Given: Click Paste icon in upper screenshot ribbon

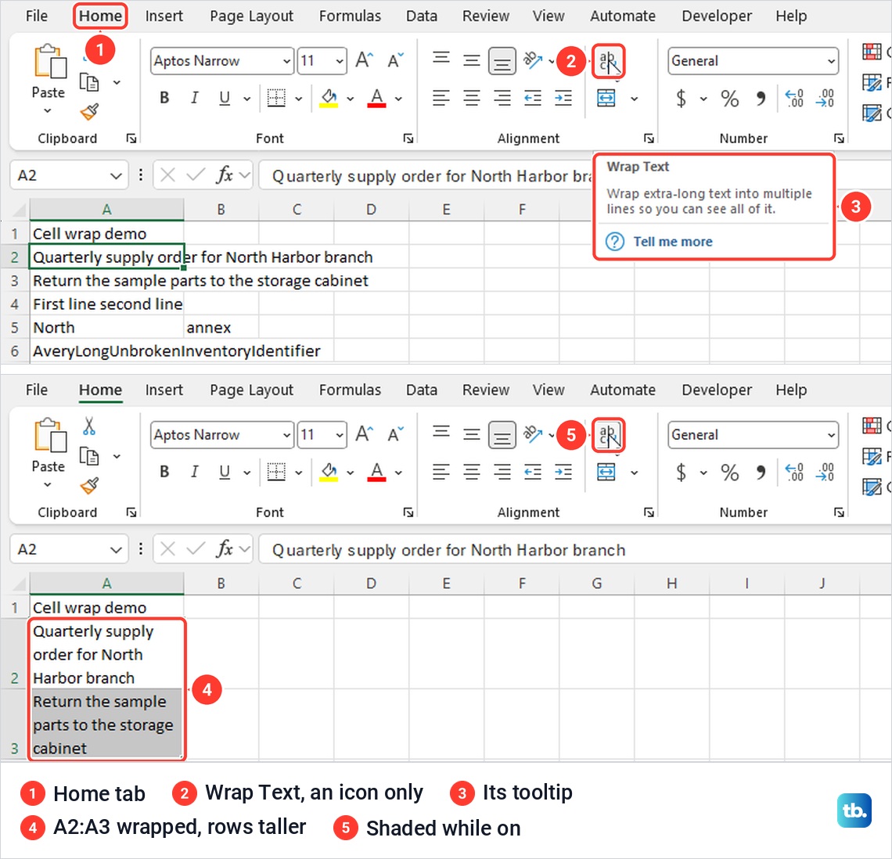Looking at the screenshot, I should [x=50, y=62].
